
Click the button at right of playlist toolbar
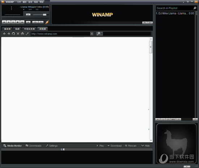195,119
